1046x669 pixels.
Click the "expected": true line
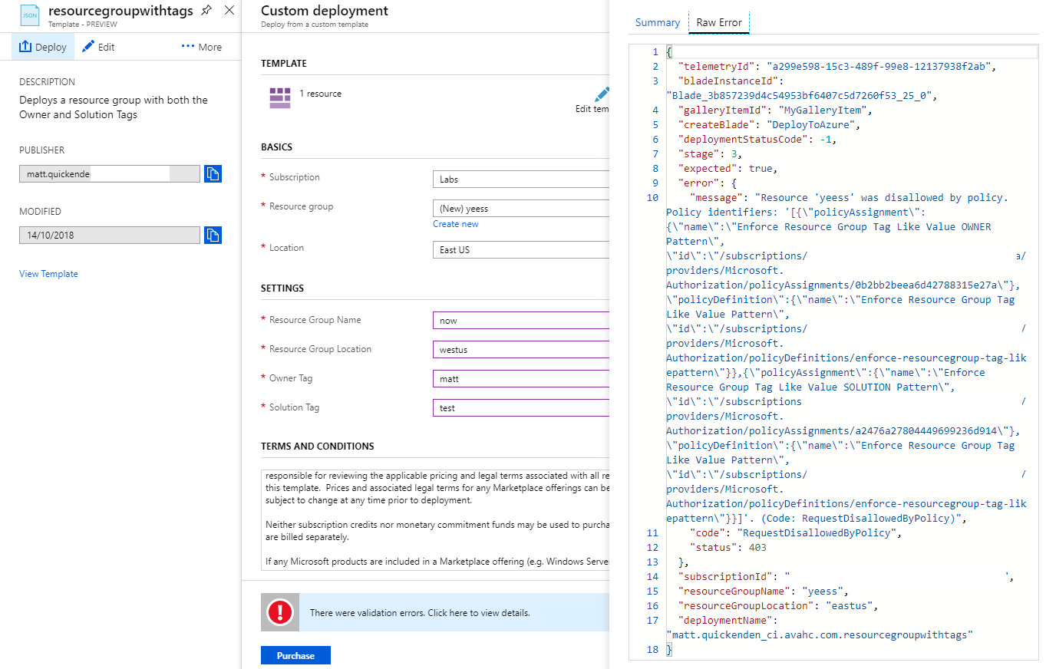coord(728,169)
